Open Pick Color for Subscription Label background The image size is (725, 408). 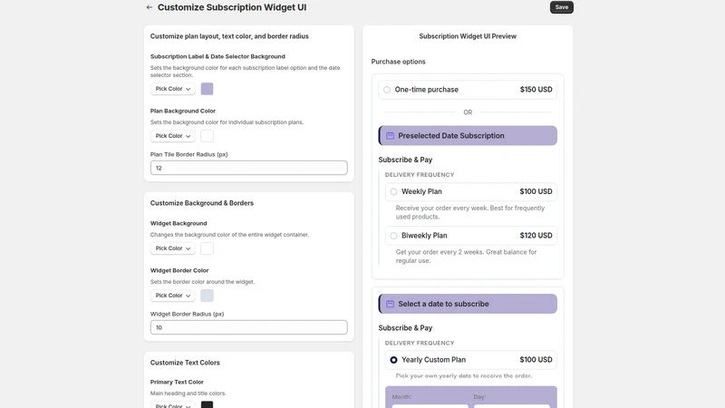(172, 89)
